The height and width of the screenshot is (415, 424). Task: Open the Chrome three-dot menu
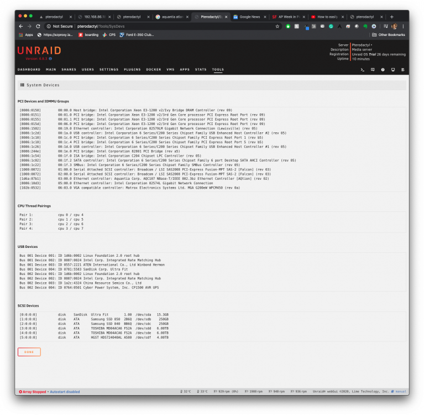[403, 26]
